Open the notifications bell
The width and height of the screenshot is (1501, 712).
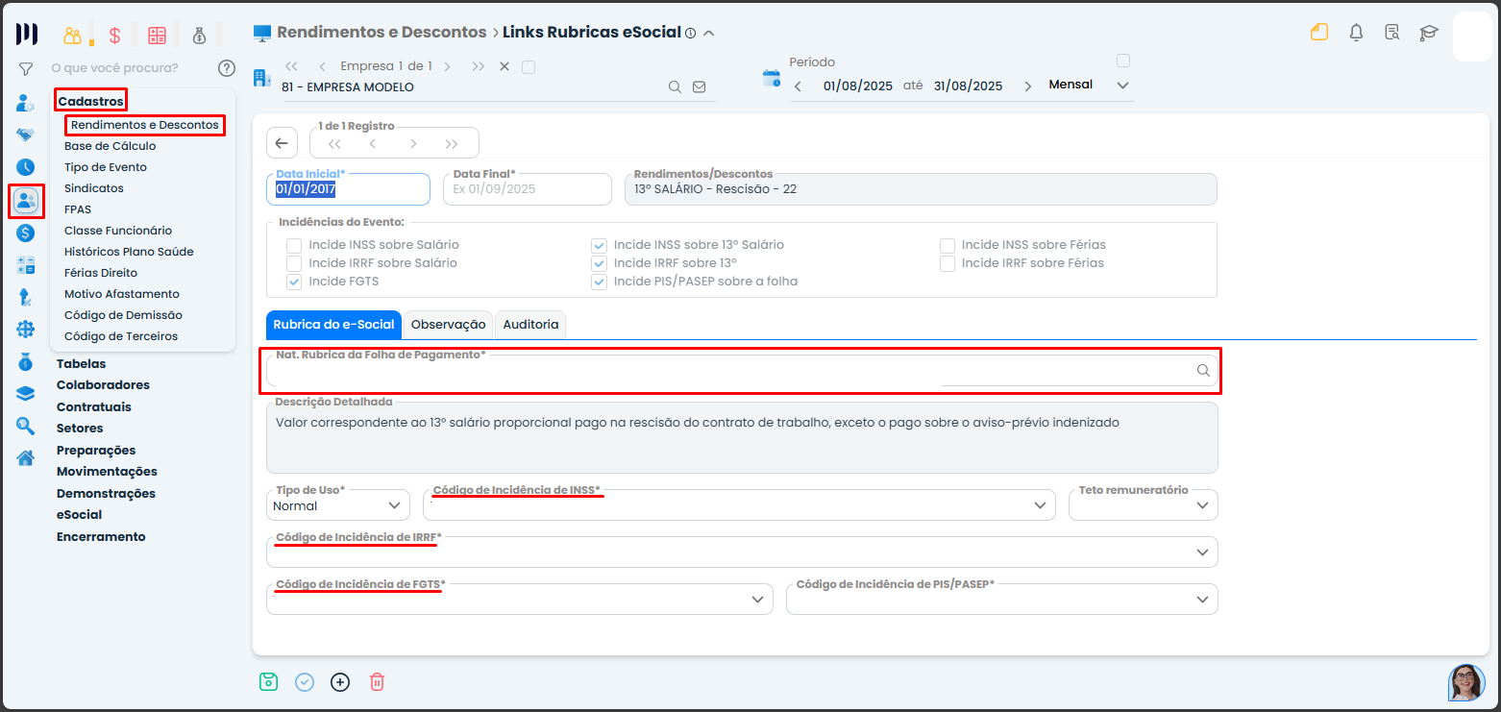click(x=1356, y=33)
